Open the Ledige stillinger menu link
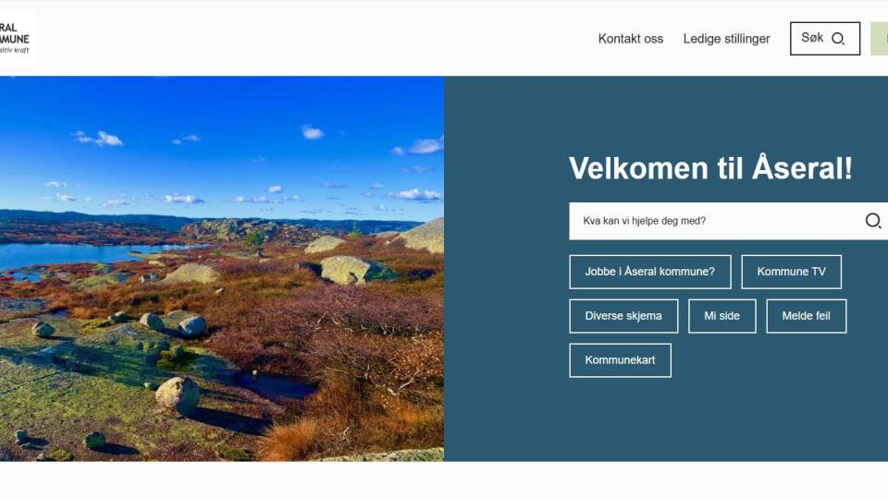 726,39
